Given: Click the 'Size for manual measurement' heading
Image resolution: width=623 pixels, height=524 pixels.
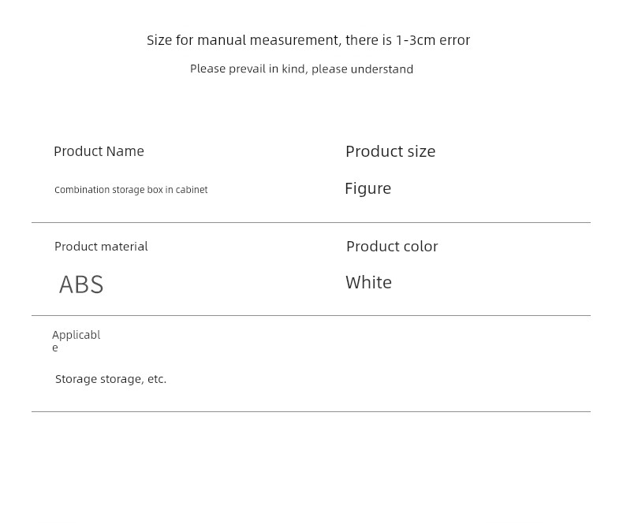Looking at the screenshot, I should pos(308,40).
